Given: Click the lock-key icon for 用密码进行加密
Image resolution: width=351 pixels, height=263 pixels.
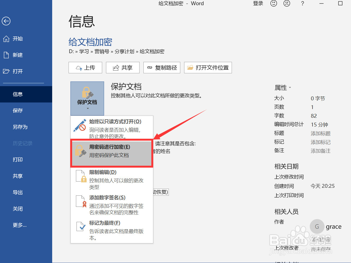Looking at the screenshot, I should (x=81, y=151).
